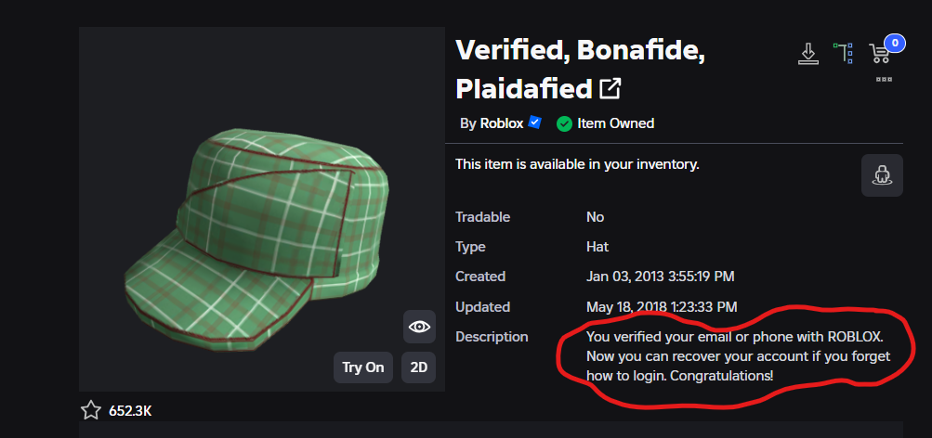
Task: Open the asset dependency tree icon
Action: [x=843, y=53]
